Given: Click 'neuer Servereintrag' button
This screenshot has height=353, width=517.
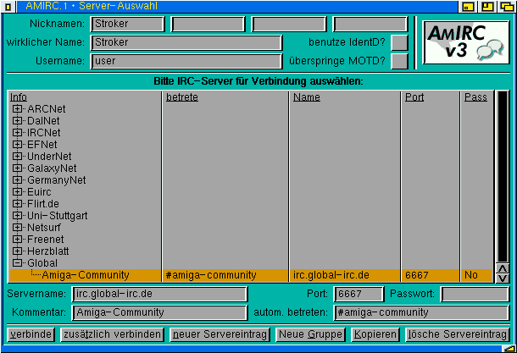Looking at the screenshot, I should coord(220,334).
